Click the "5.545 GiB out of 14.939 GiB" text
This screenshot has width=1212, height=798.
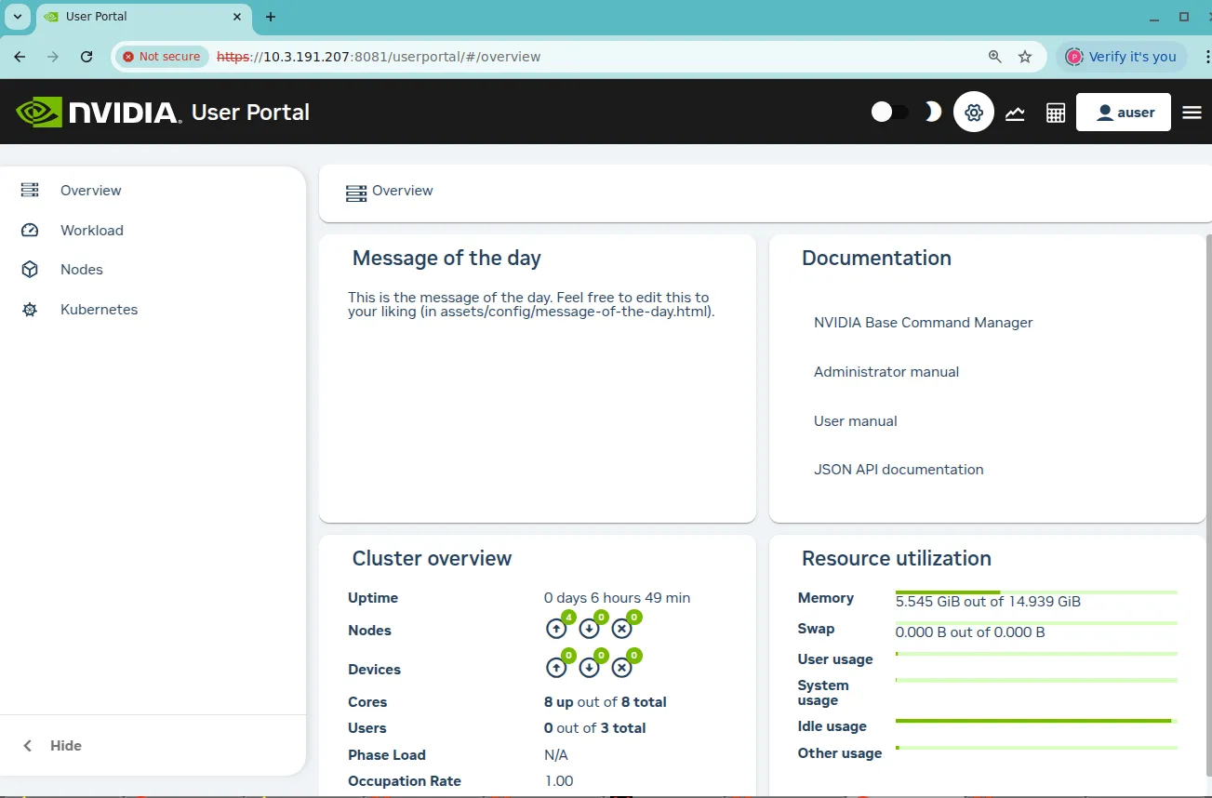point(988,602)
